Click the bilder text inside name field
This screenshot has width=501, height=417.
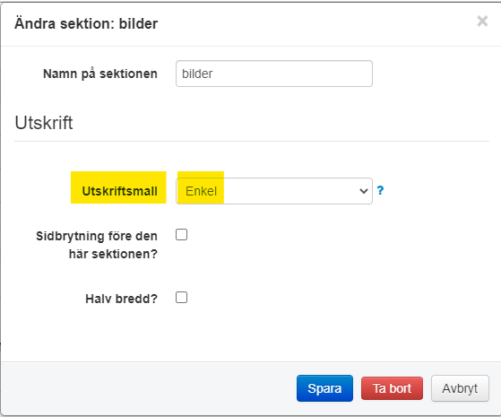coord(197,74)
